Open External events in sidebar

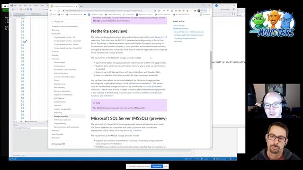point(60,84)
